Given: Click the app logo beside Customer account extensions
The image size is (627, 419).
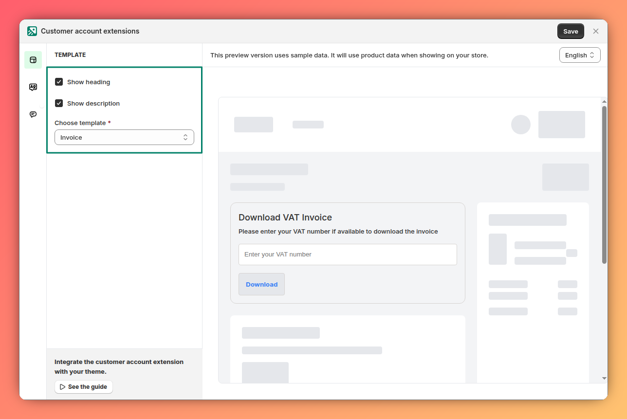Looking at the screenshot, I should click(x=32, y=31).
